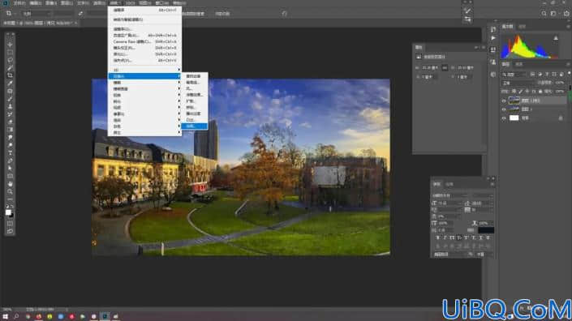Select the Spot Healing Brush tool
Image resolution: width=572 pixels, height=321 pixels.
click(x=10, y=91)
